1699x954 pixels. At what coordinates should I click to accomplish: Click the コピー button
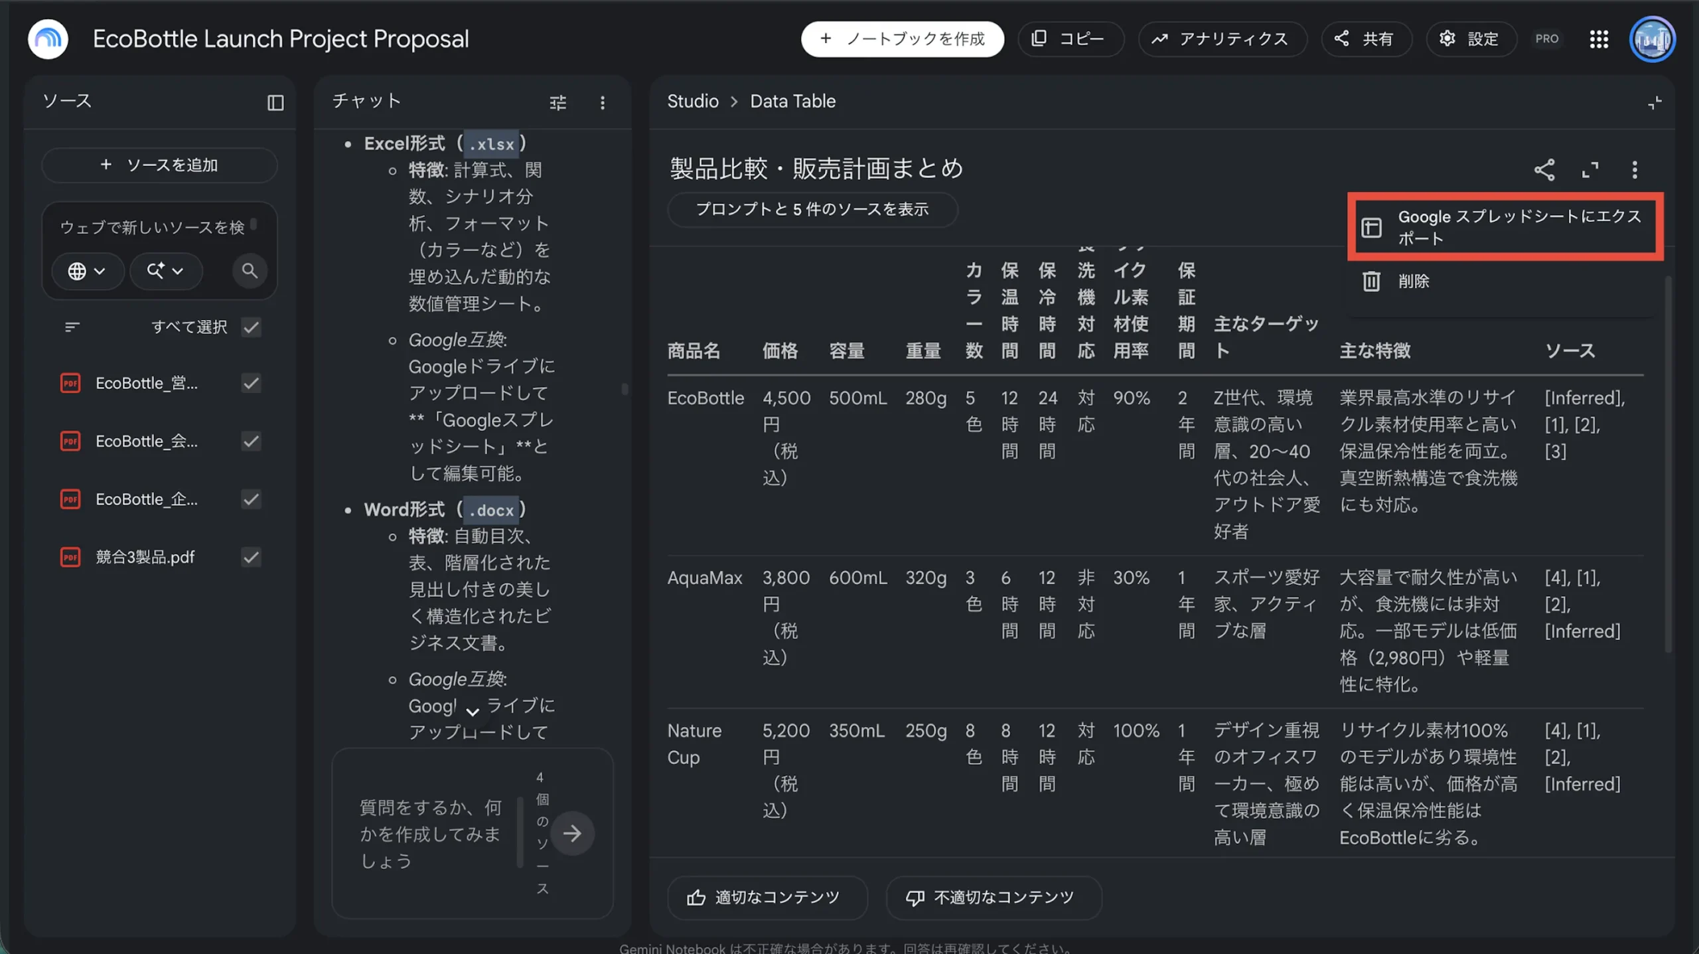(1071, 39)
